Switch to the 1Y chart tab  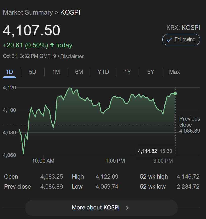[127, 72]
